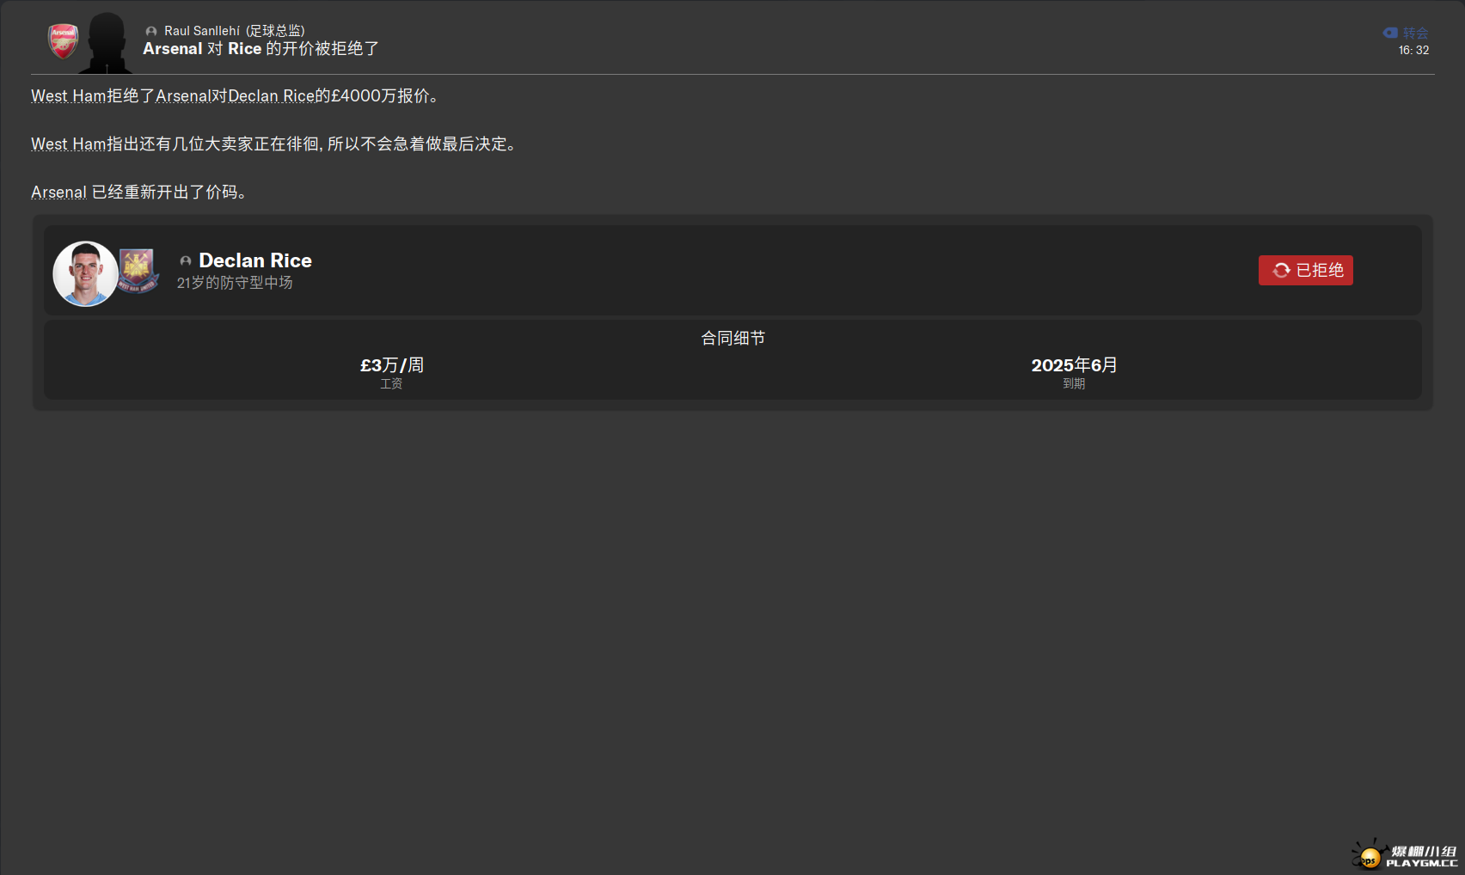Click the refresh arrows icon in red button
1465x875 pixels.
[x=1281, y=271]
